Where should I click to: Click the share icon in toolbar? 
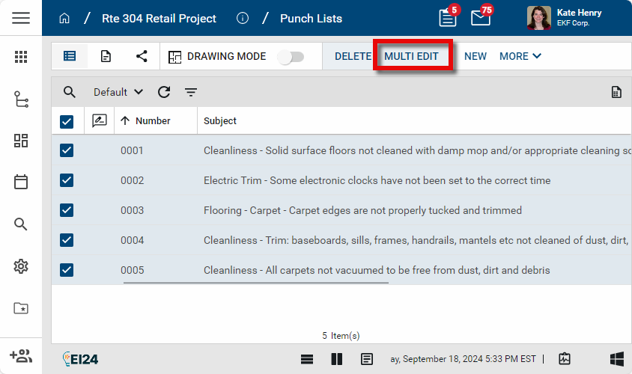tap(142, 56)
